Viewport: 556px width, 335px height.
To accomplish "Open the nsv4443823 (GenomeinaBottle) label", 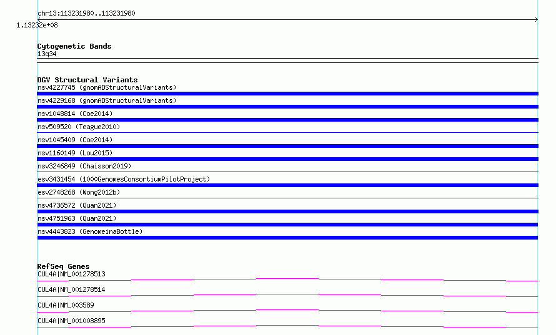I will click(x=90, y=231).
